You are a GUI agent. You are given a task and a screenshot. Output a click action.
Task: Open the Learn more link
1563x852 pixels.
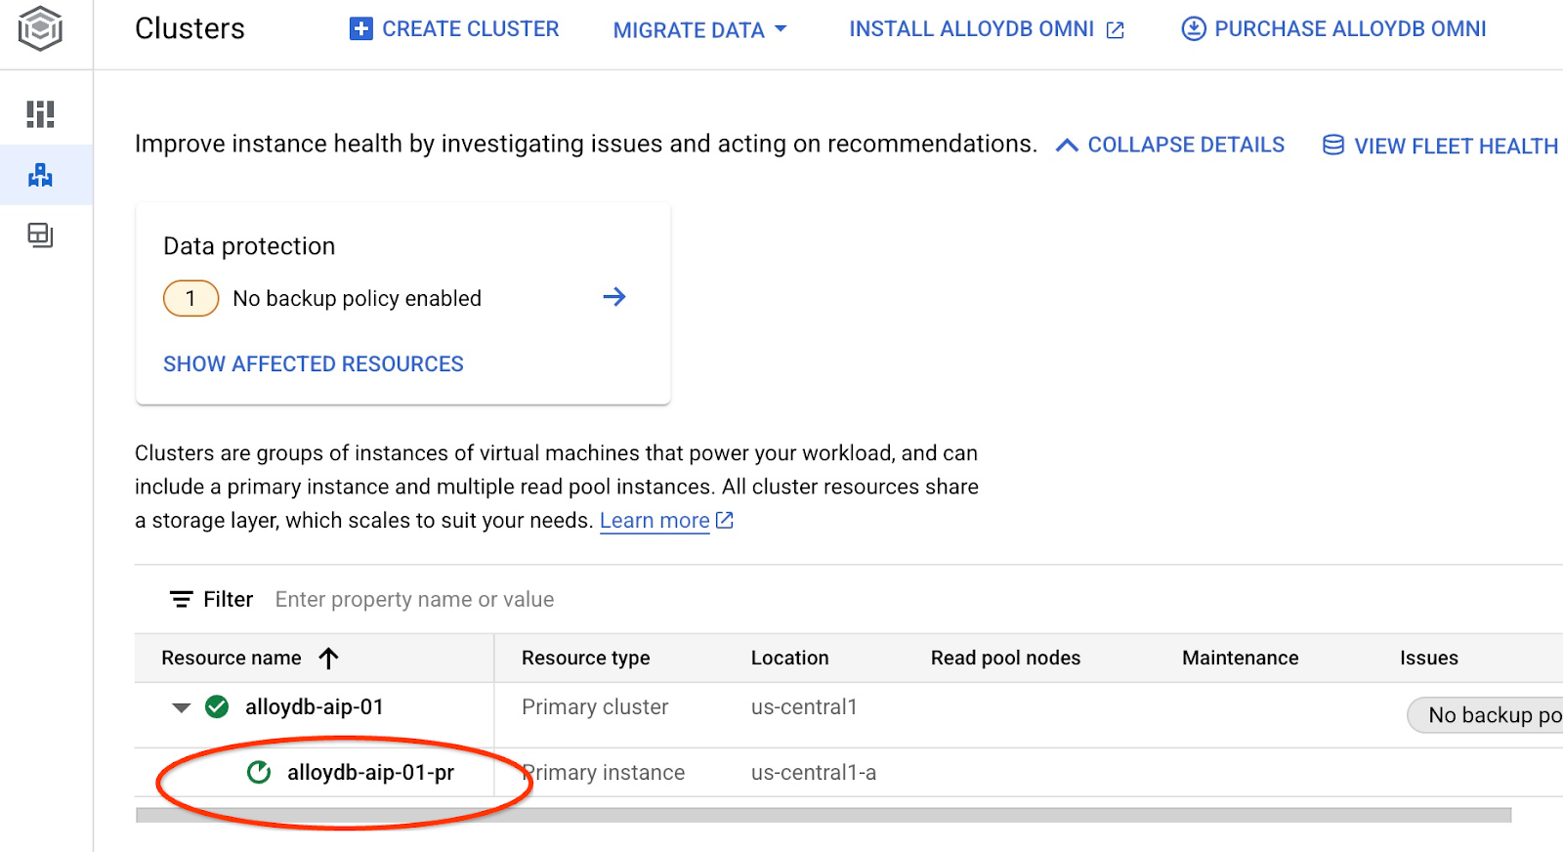[655, 521]
